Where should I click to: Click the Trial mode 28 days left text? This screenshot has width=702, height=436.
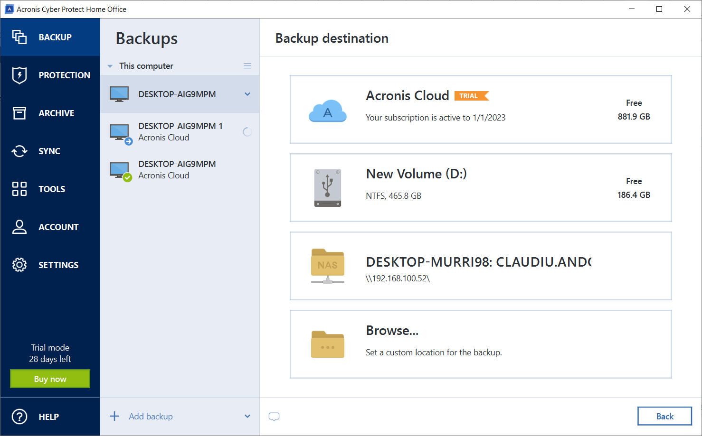50,353
